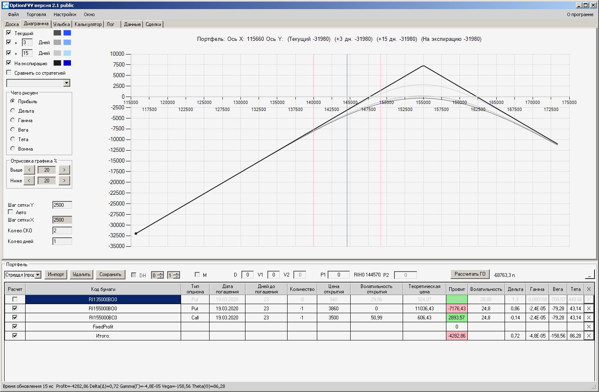Delete the RI155000BO0 Put row with X

pos(589,308)
